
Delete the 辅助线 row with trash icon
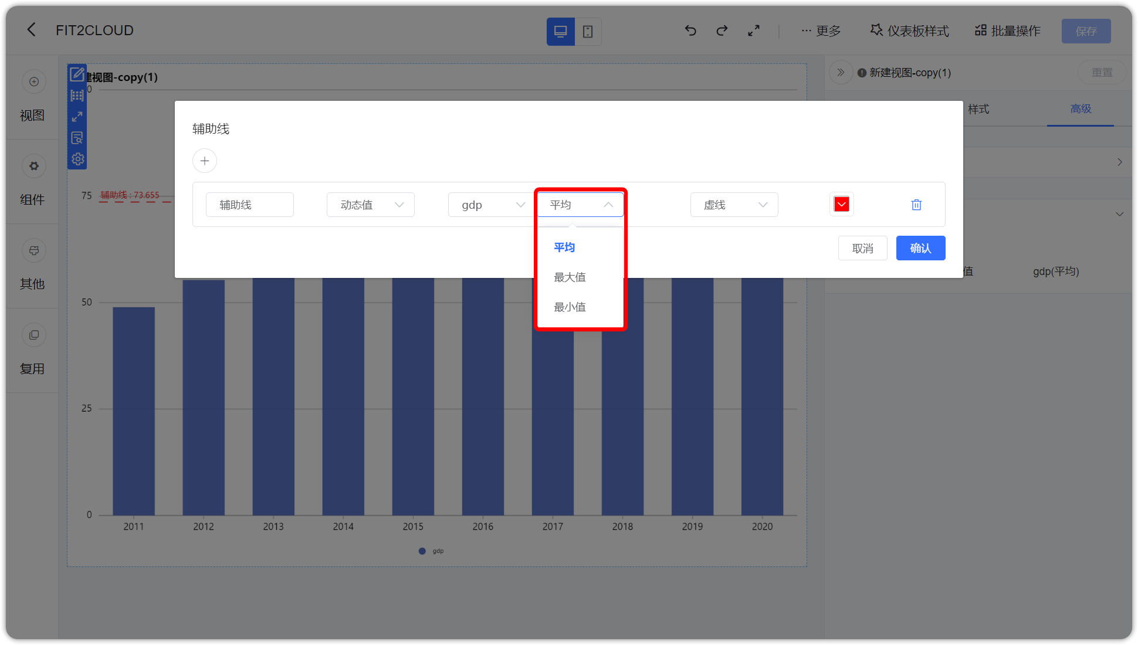tap(916, 205)
